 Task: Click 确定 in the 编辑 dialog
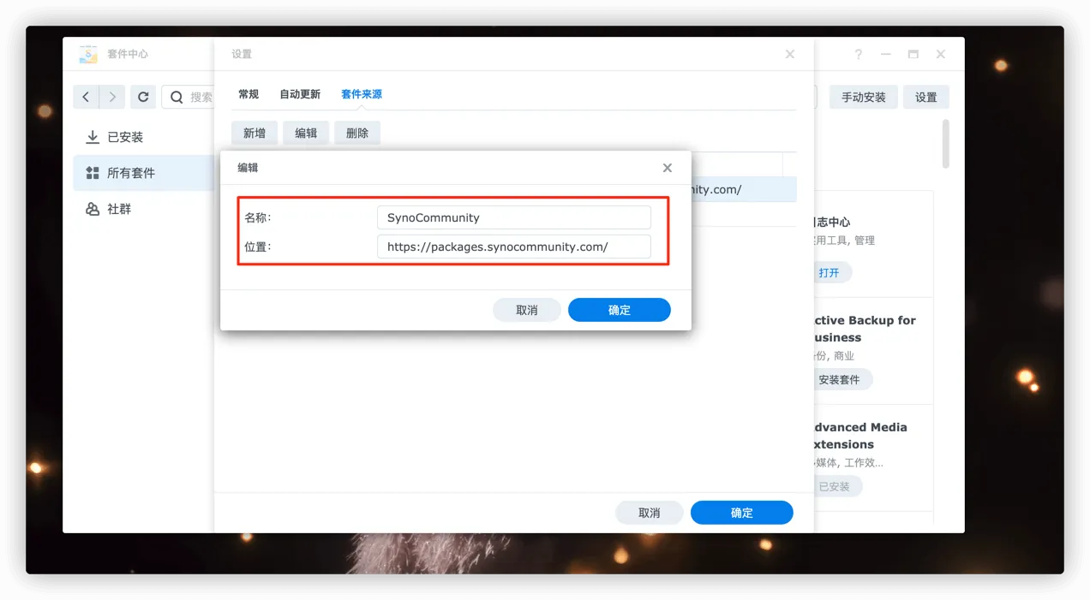tap(620, 310)
